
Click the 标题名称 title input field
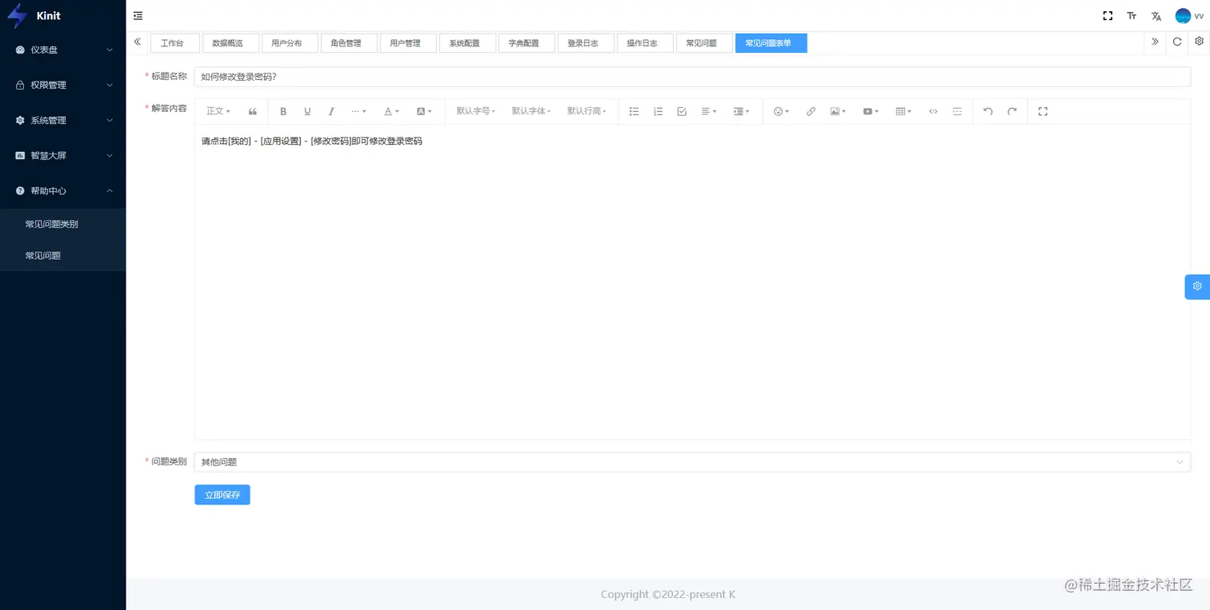[560, 76]
